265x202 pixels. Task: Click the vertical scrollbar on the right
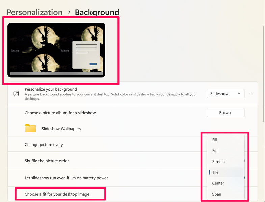(264, 74)
